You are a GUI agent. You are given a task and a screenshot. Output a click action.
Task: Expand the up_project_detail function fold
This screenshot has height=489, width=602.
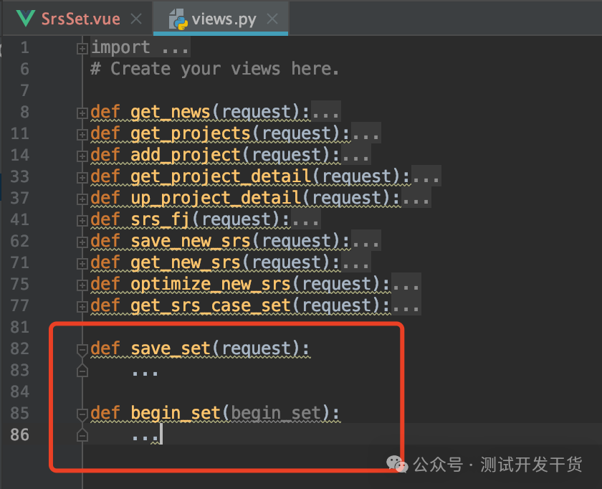[82, 199]
